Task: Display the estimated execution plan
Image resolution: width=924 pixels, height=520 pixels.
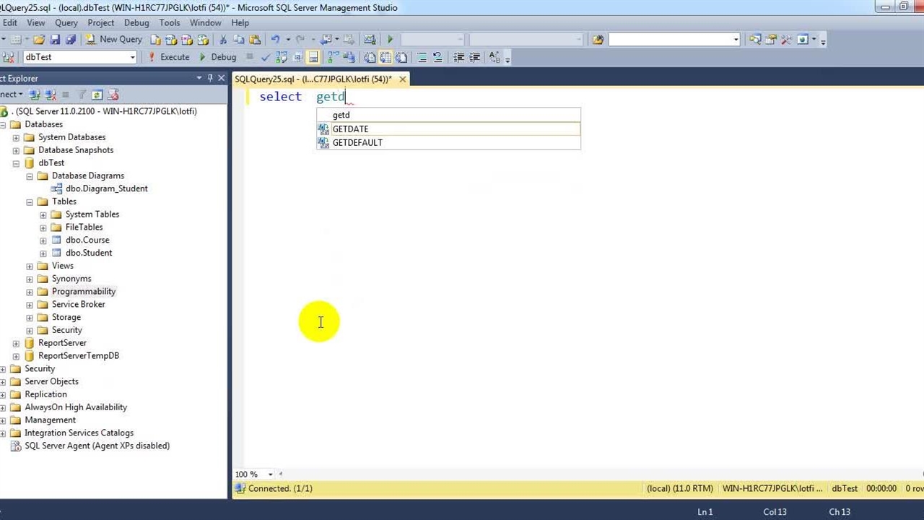Action: coord(281,57)
